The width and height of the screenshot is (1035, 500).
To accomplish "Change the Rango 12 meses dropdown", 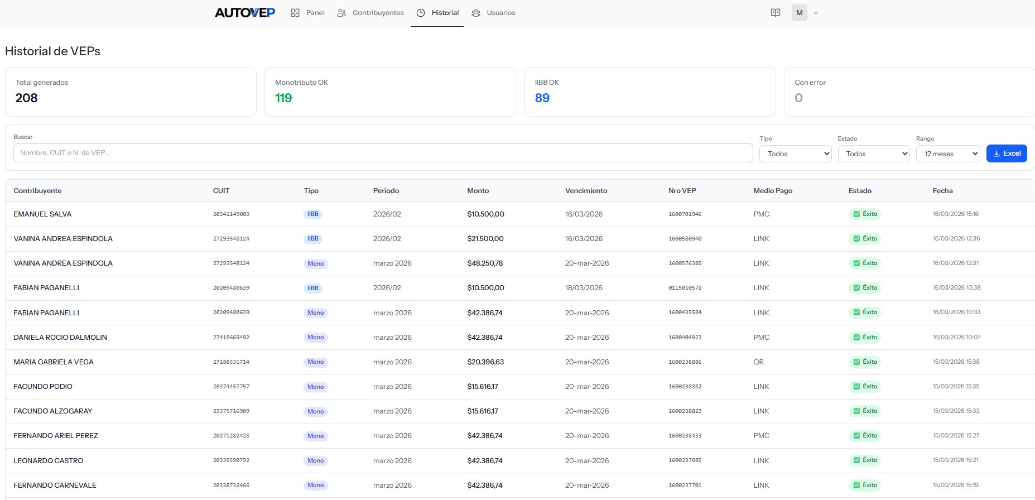I will (x=948, y=154).
